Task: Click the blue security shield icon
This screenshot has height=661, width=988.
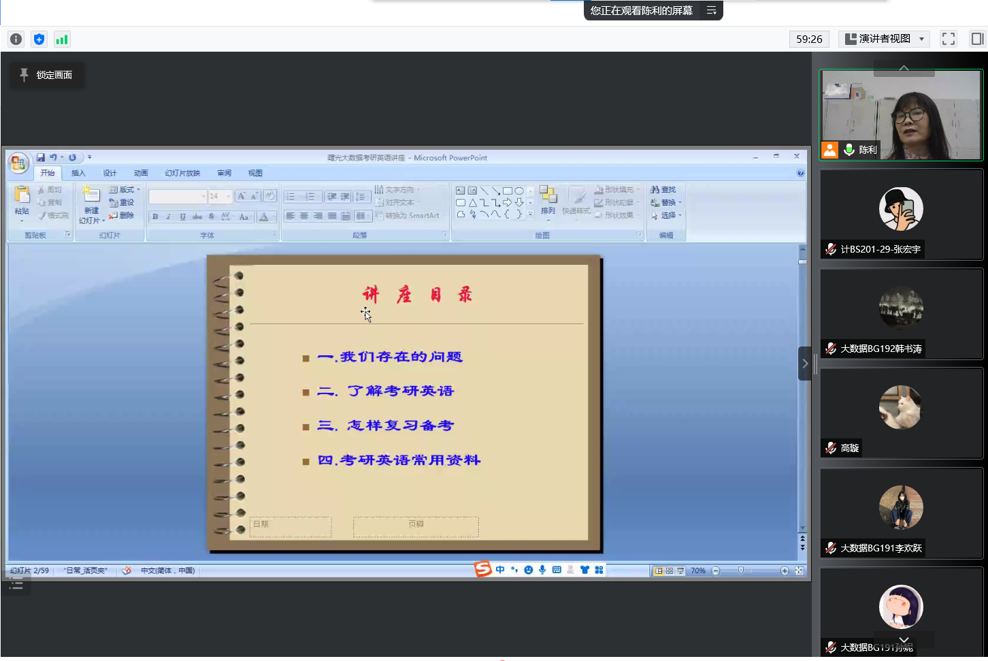Action: [39, 39]
